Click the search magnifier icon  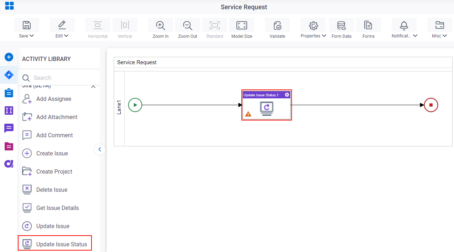(x=26, y=78)
